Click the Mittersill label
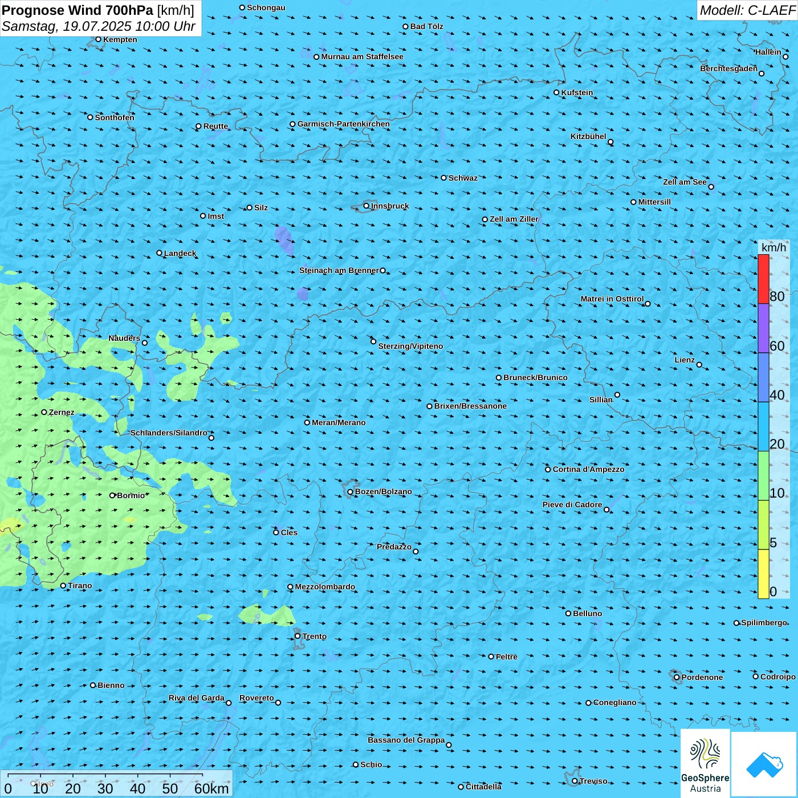 pyautogui.click(x=655, y=202)
